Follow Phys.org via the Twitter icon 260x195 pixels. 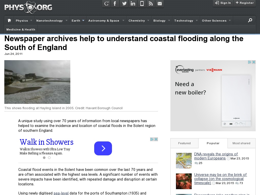(124, 4)
